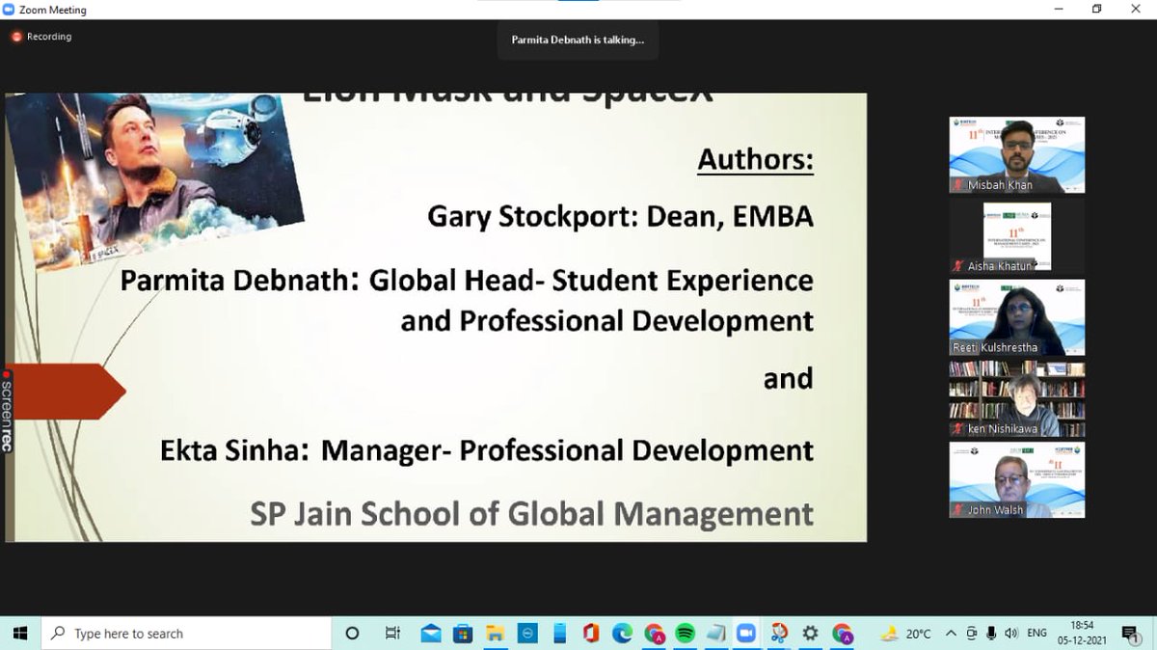Image resolution: width=1157 pixels, height=650 pixels.
Task: Open first Chrome profile icon on taskbar
Action: click(655, 634)
